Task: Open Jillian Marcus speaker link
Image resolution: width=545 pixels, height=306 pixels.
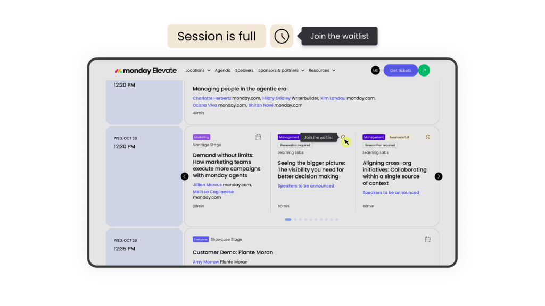Action: click(207, 185)
